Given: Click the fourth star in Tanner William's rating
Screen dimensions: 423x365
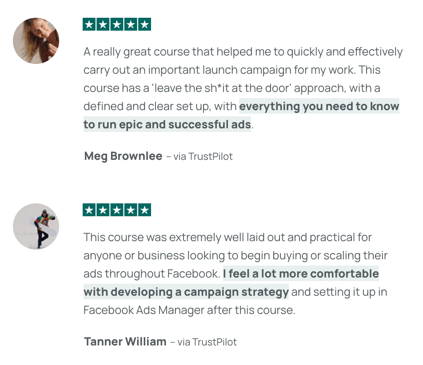Looking at the screenshot, I should [x=131, y=210].
